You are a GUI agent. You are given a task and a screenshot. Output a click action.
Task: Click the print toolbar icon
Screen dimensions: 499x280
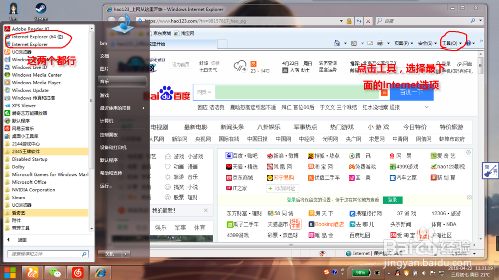(x=380, y=43)
